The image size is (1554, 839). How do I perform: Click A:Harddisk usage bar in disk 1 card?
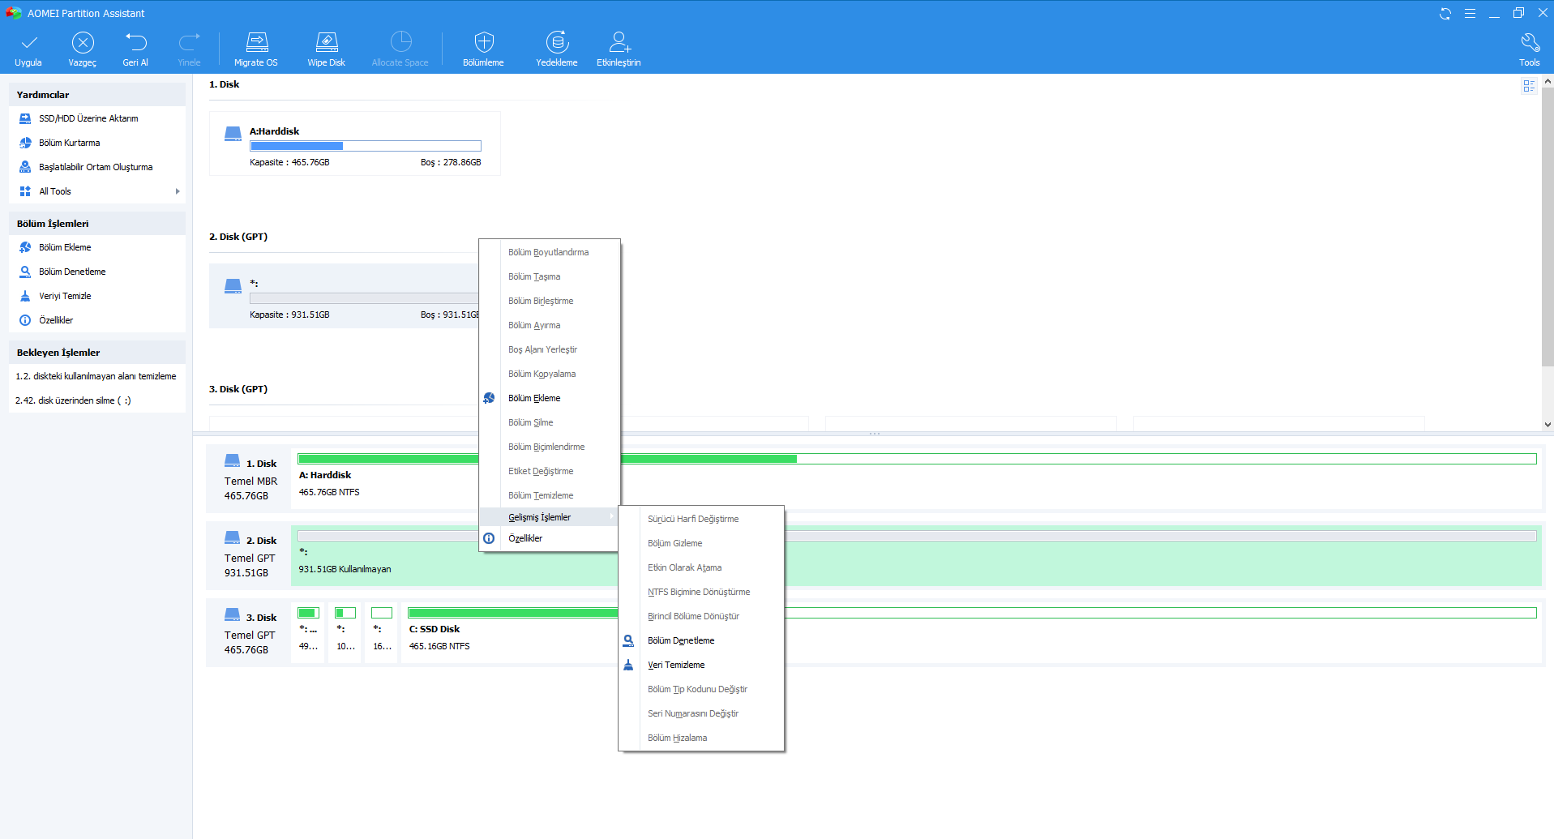click(x=366, y=146)
